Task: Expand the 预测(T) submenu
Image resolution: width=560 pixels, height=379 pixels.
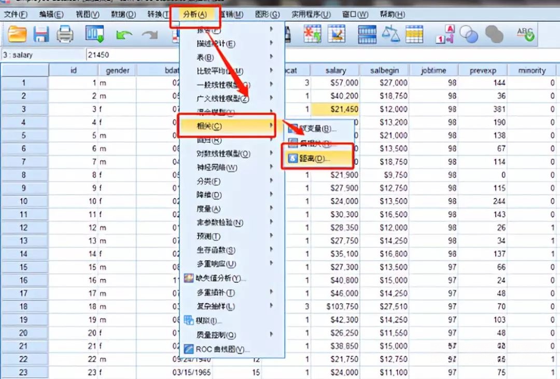Action: [x=232, y=236]
